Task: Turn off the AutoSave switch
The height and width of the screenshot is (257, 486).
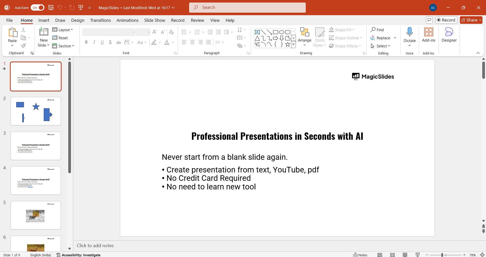Action: pos(38,8)
